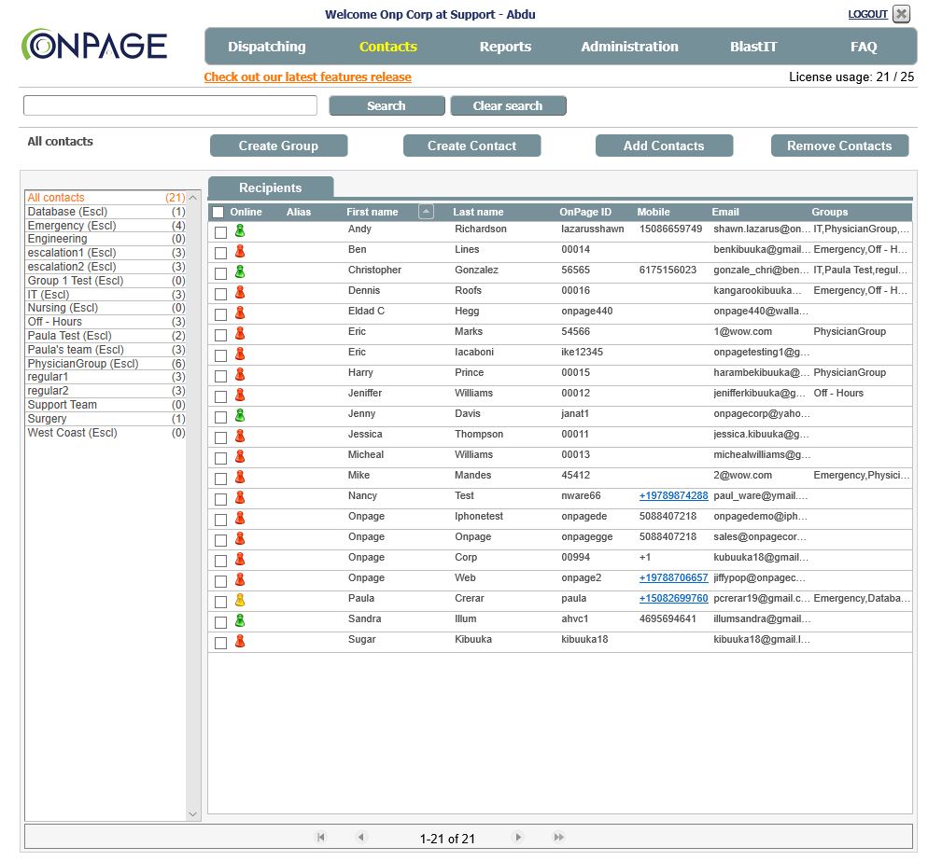928x861 pixels.
Task: Select the All contacts group
Action: pyautogui.click(x=105, y=198)
